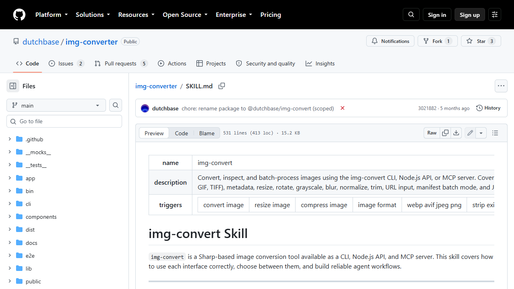This screenshot has height=289, width=514.
Task: Select the 'compress image' trigger cell
Action: pyautogui.click(x=324, y=205)
